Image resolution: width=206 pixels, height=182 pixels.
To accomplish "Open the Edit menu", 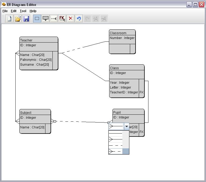I will [14, 11].
